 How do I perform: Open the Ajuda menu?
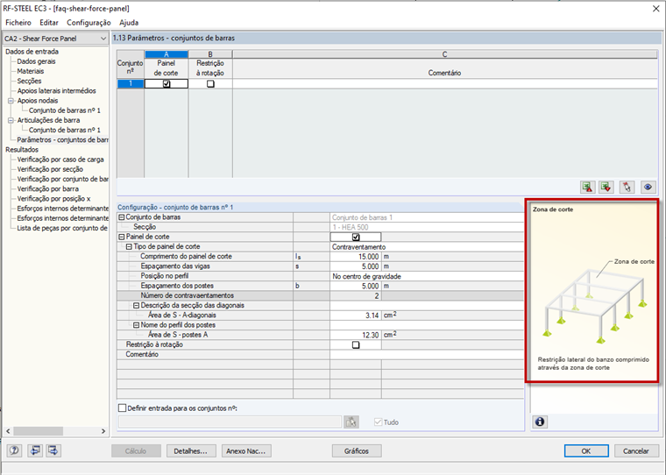pyautogui.click(x=129, y=23)
